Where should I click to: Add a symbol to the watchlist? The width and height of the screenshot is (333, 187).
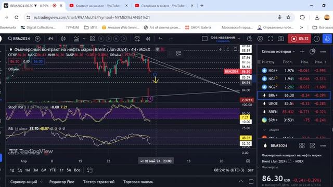pyautogui.click(x=302, y=51)
